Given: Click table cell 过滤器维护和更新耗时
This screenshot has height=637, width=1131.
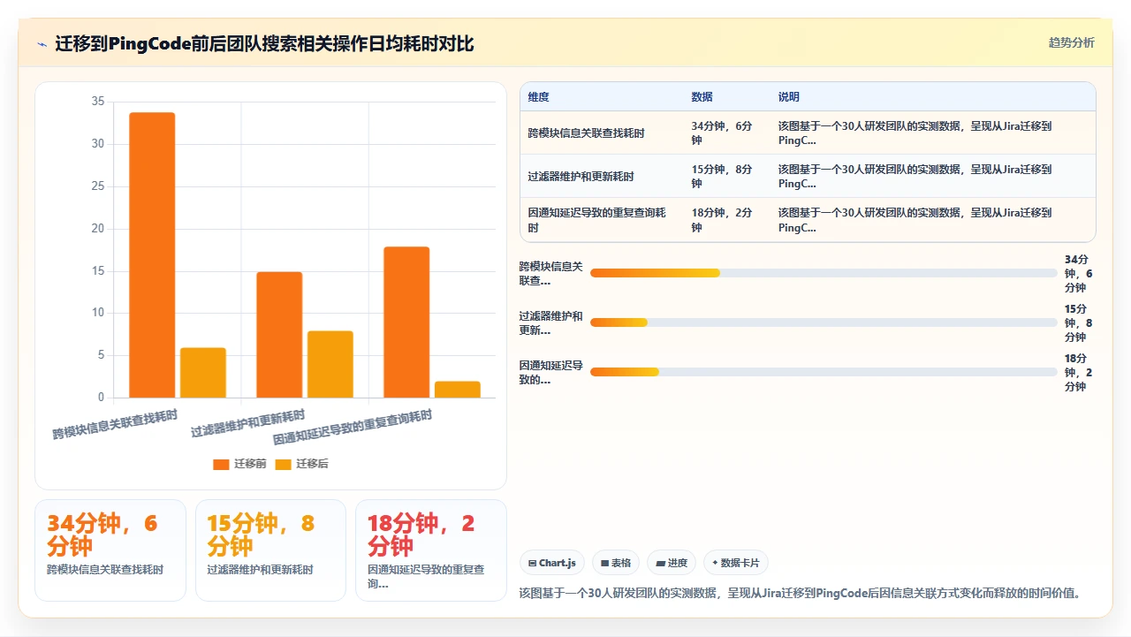Looking at the screenshot, I should [581, 177].
